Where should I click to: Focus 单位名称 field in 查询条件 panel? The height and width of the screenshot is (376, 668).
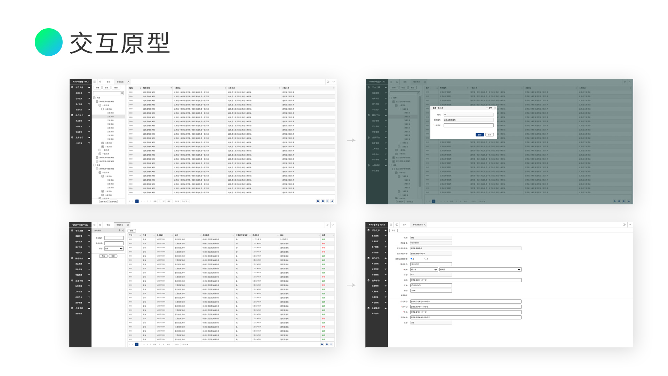pos(114,243)
